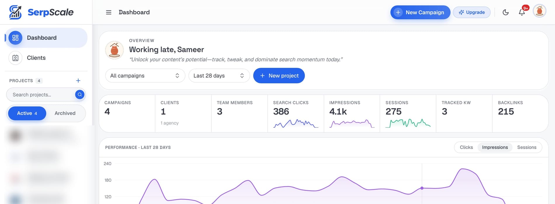Click the SerpScale brand name

coord(51,12)
